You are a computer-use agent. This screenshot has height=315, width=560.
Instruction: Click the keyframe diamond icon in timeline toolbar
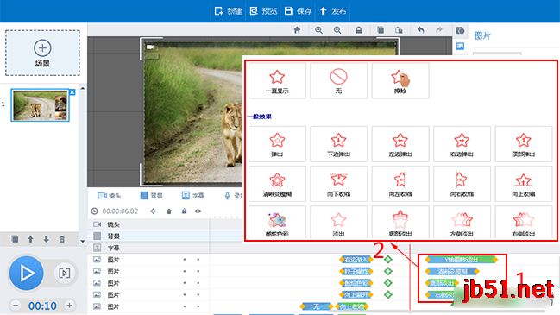tap(154, 211)
